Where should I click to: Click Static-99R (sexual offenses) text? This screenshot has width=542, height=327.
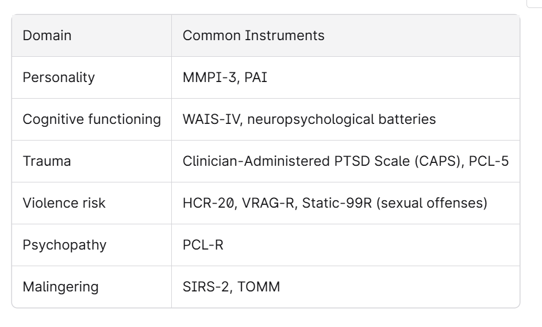click(x=395, y=203)
